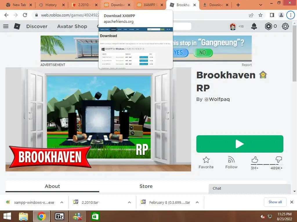This screenshot has width=297, height=222.
Task: Open the Chat panel header
Action: pyautogui.click(x=250, y=188)
